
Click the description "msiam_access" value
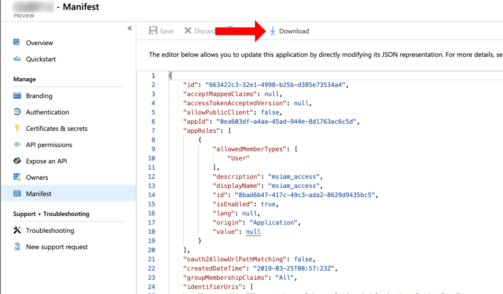click(294, 177)
